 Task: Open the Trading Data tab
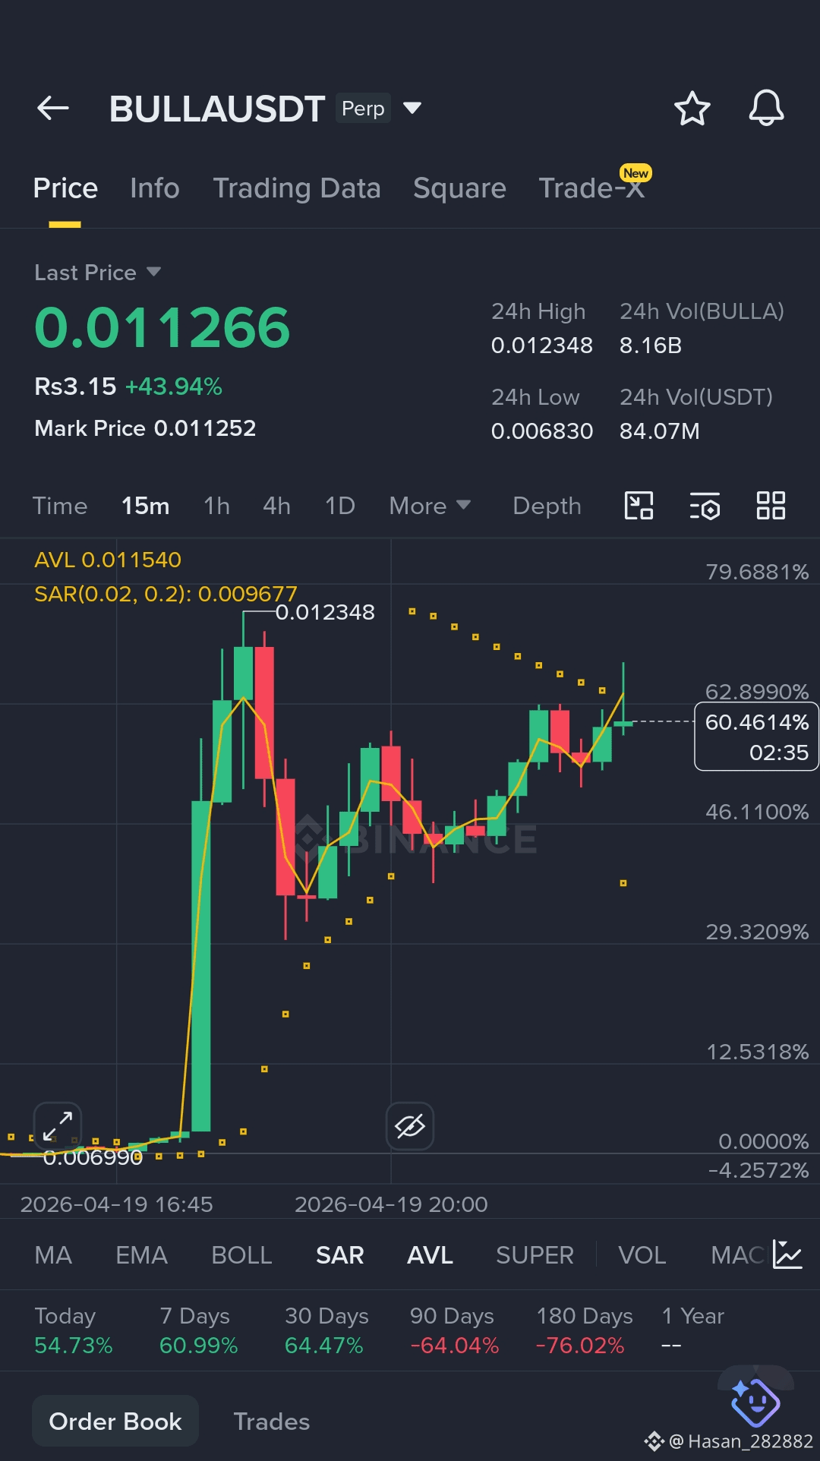297,188
